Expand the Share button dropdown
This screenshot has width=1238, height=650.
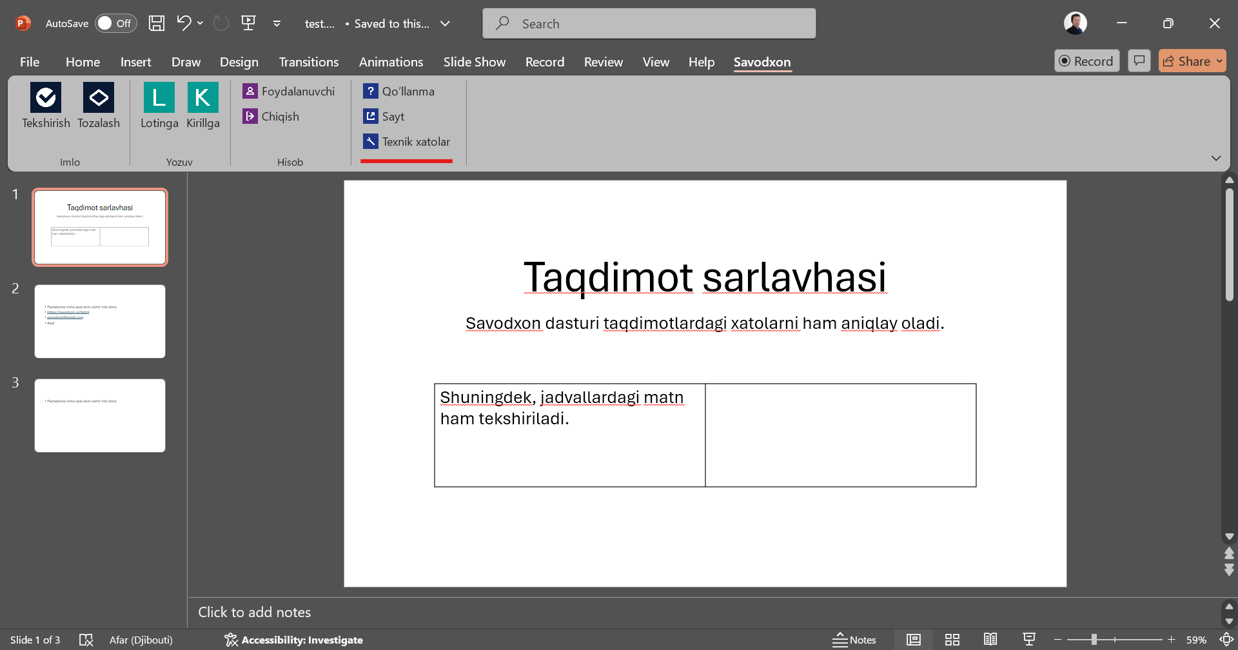coord(1219,61)
